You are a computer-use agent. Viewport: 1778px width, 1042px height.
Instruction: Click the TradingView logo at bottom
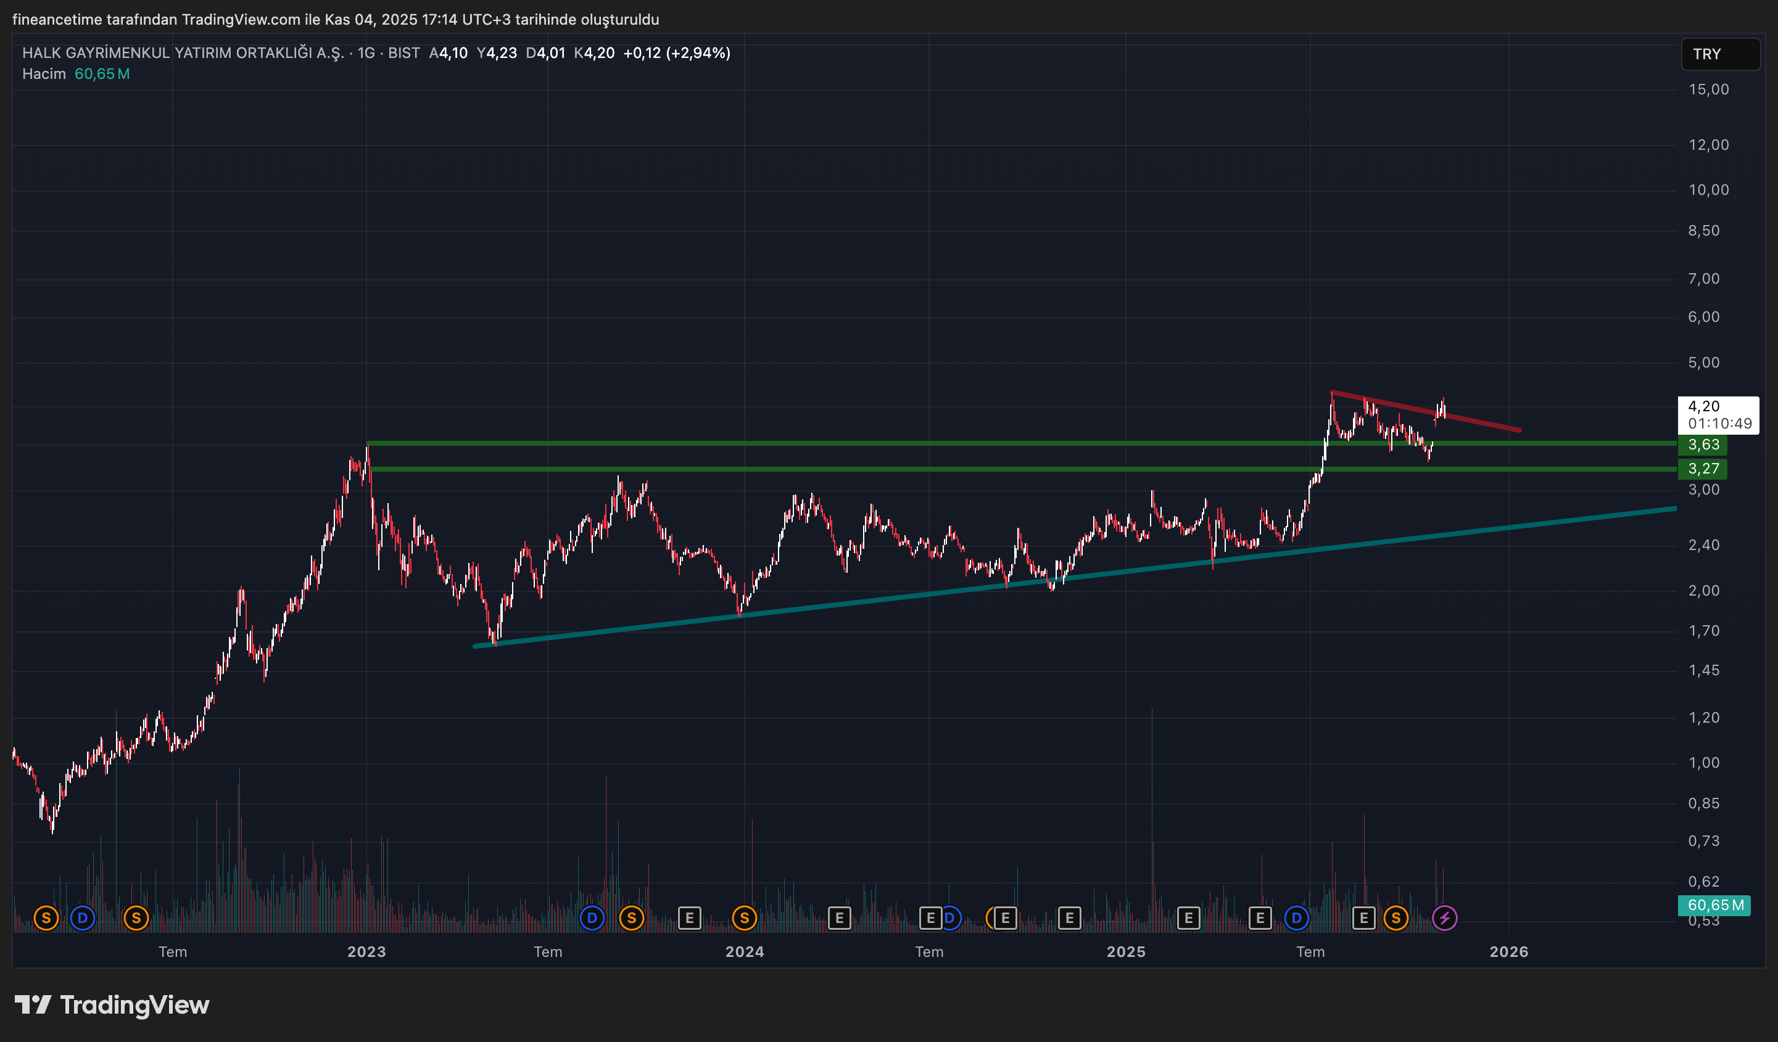[x=112, y=1004]
